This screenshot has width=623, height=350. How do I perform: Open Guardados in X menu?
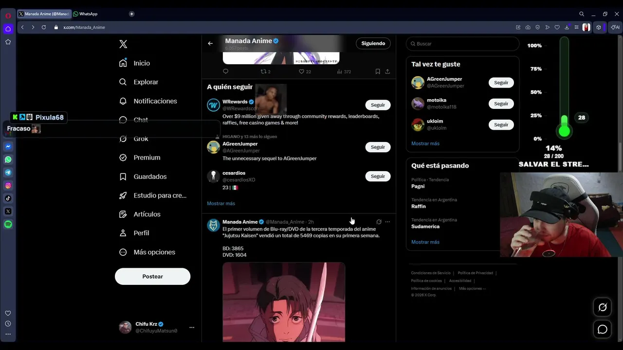point(143,176)
